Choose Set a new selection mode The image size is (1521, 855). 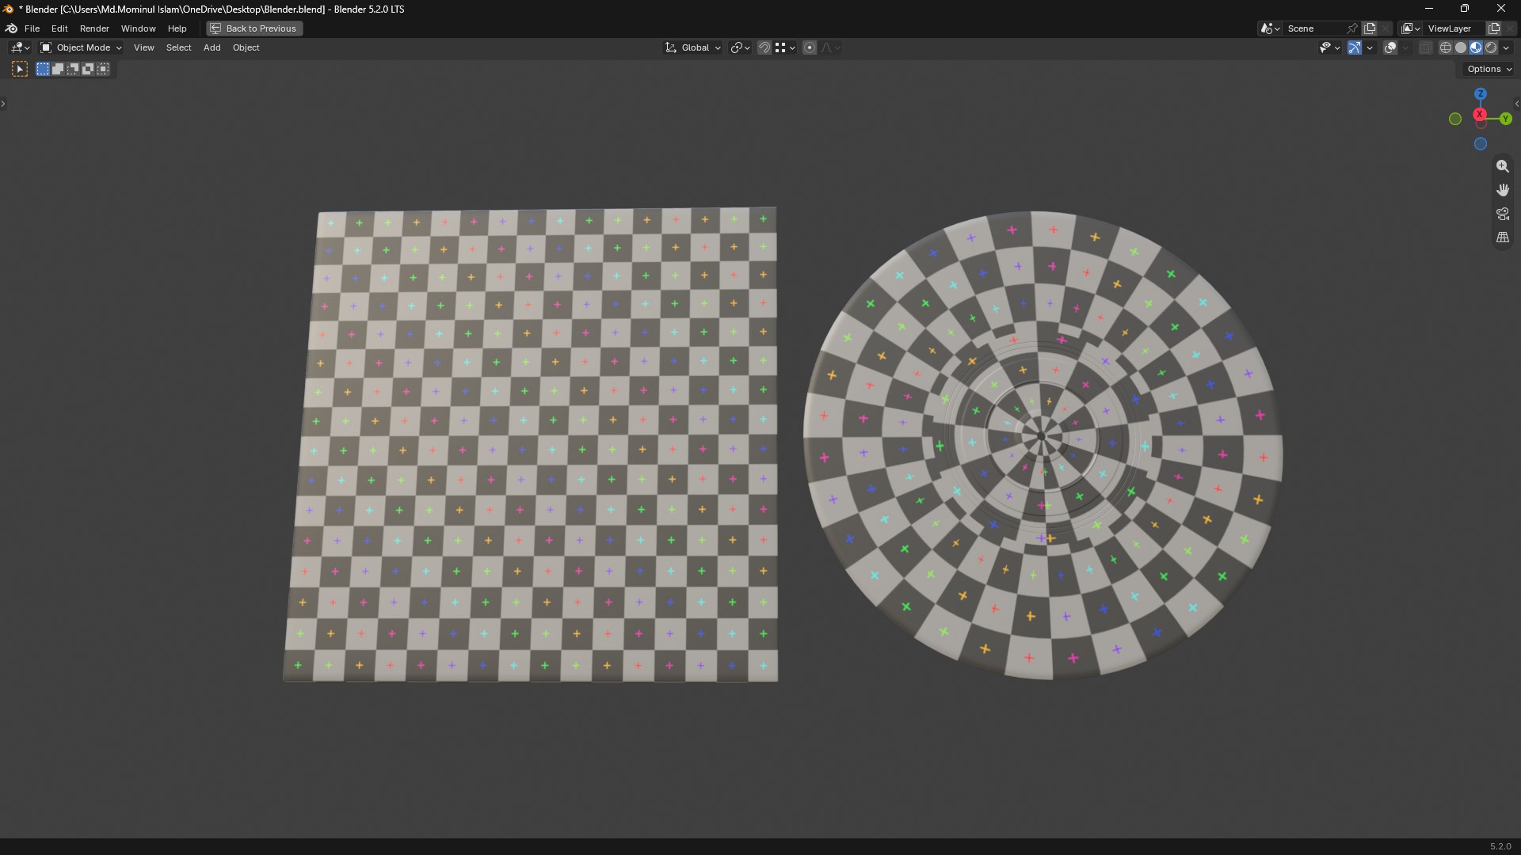(43, 70)
